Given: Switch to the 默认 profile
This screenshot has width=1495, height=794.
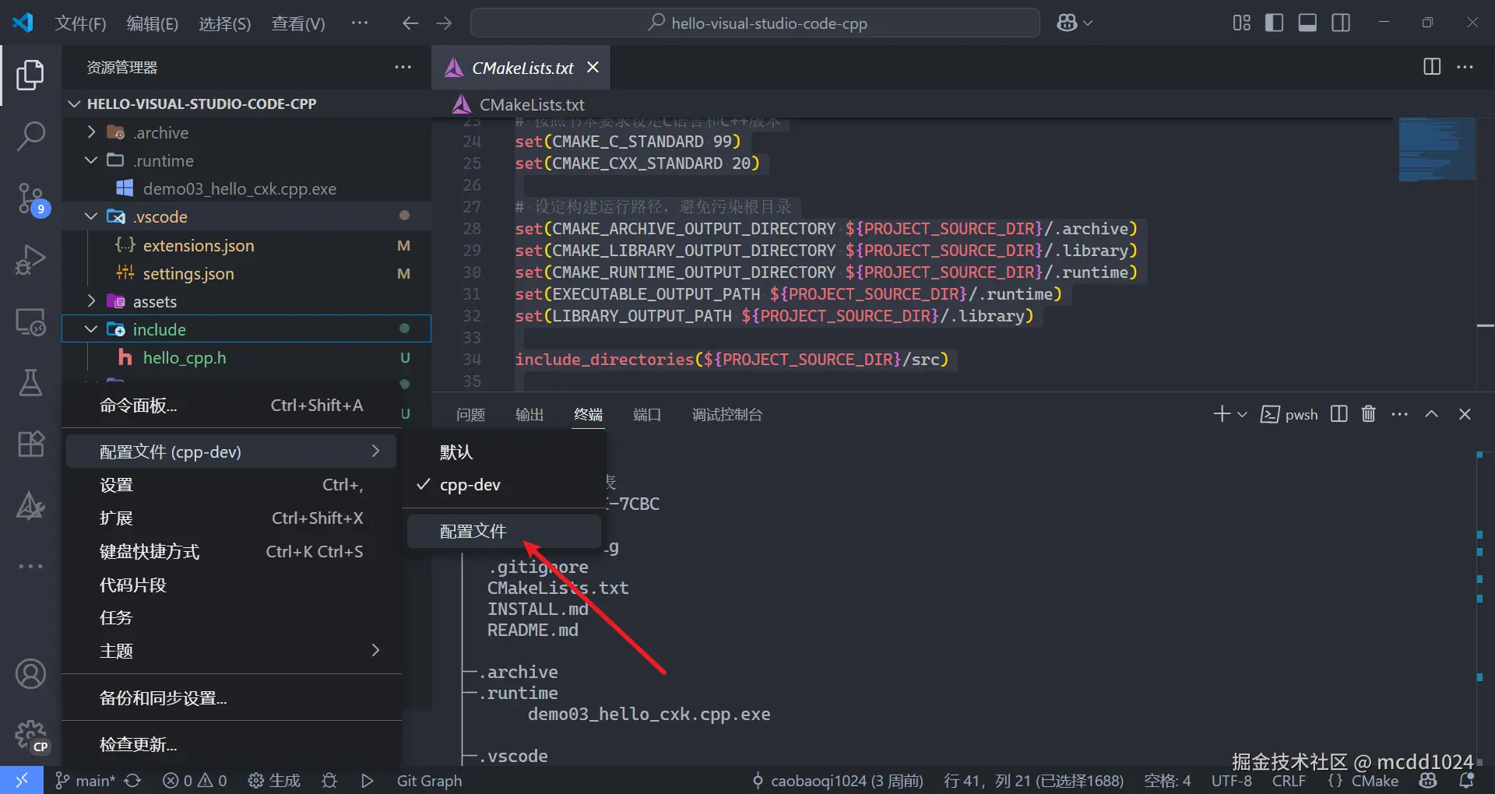Looking at the screenshot, I should (505, 452).
